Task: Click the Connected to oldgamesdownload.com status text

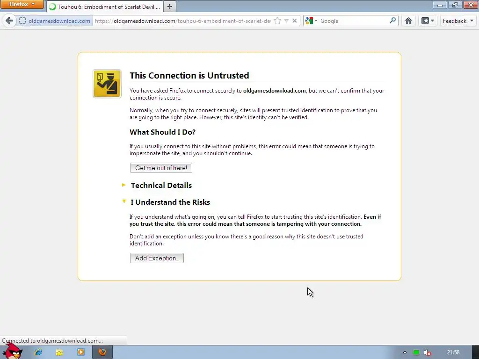Action: point(52,341)
